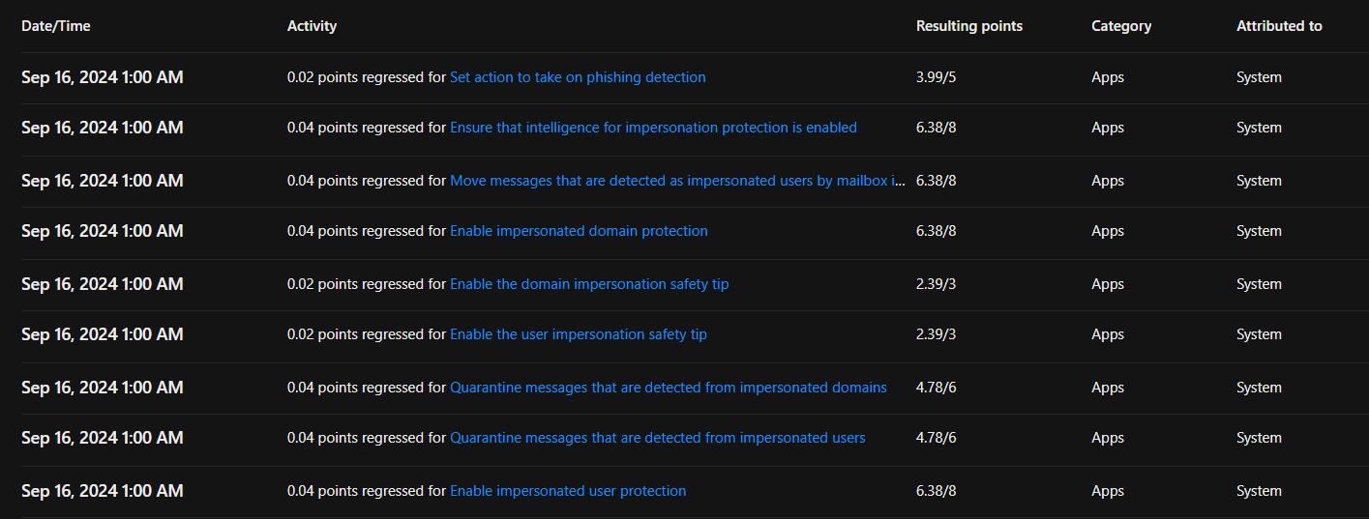
Task: Click the Activity column header
Action: (x=312, y=26)
